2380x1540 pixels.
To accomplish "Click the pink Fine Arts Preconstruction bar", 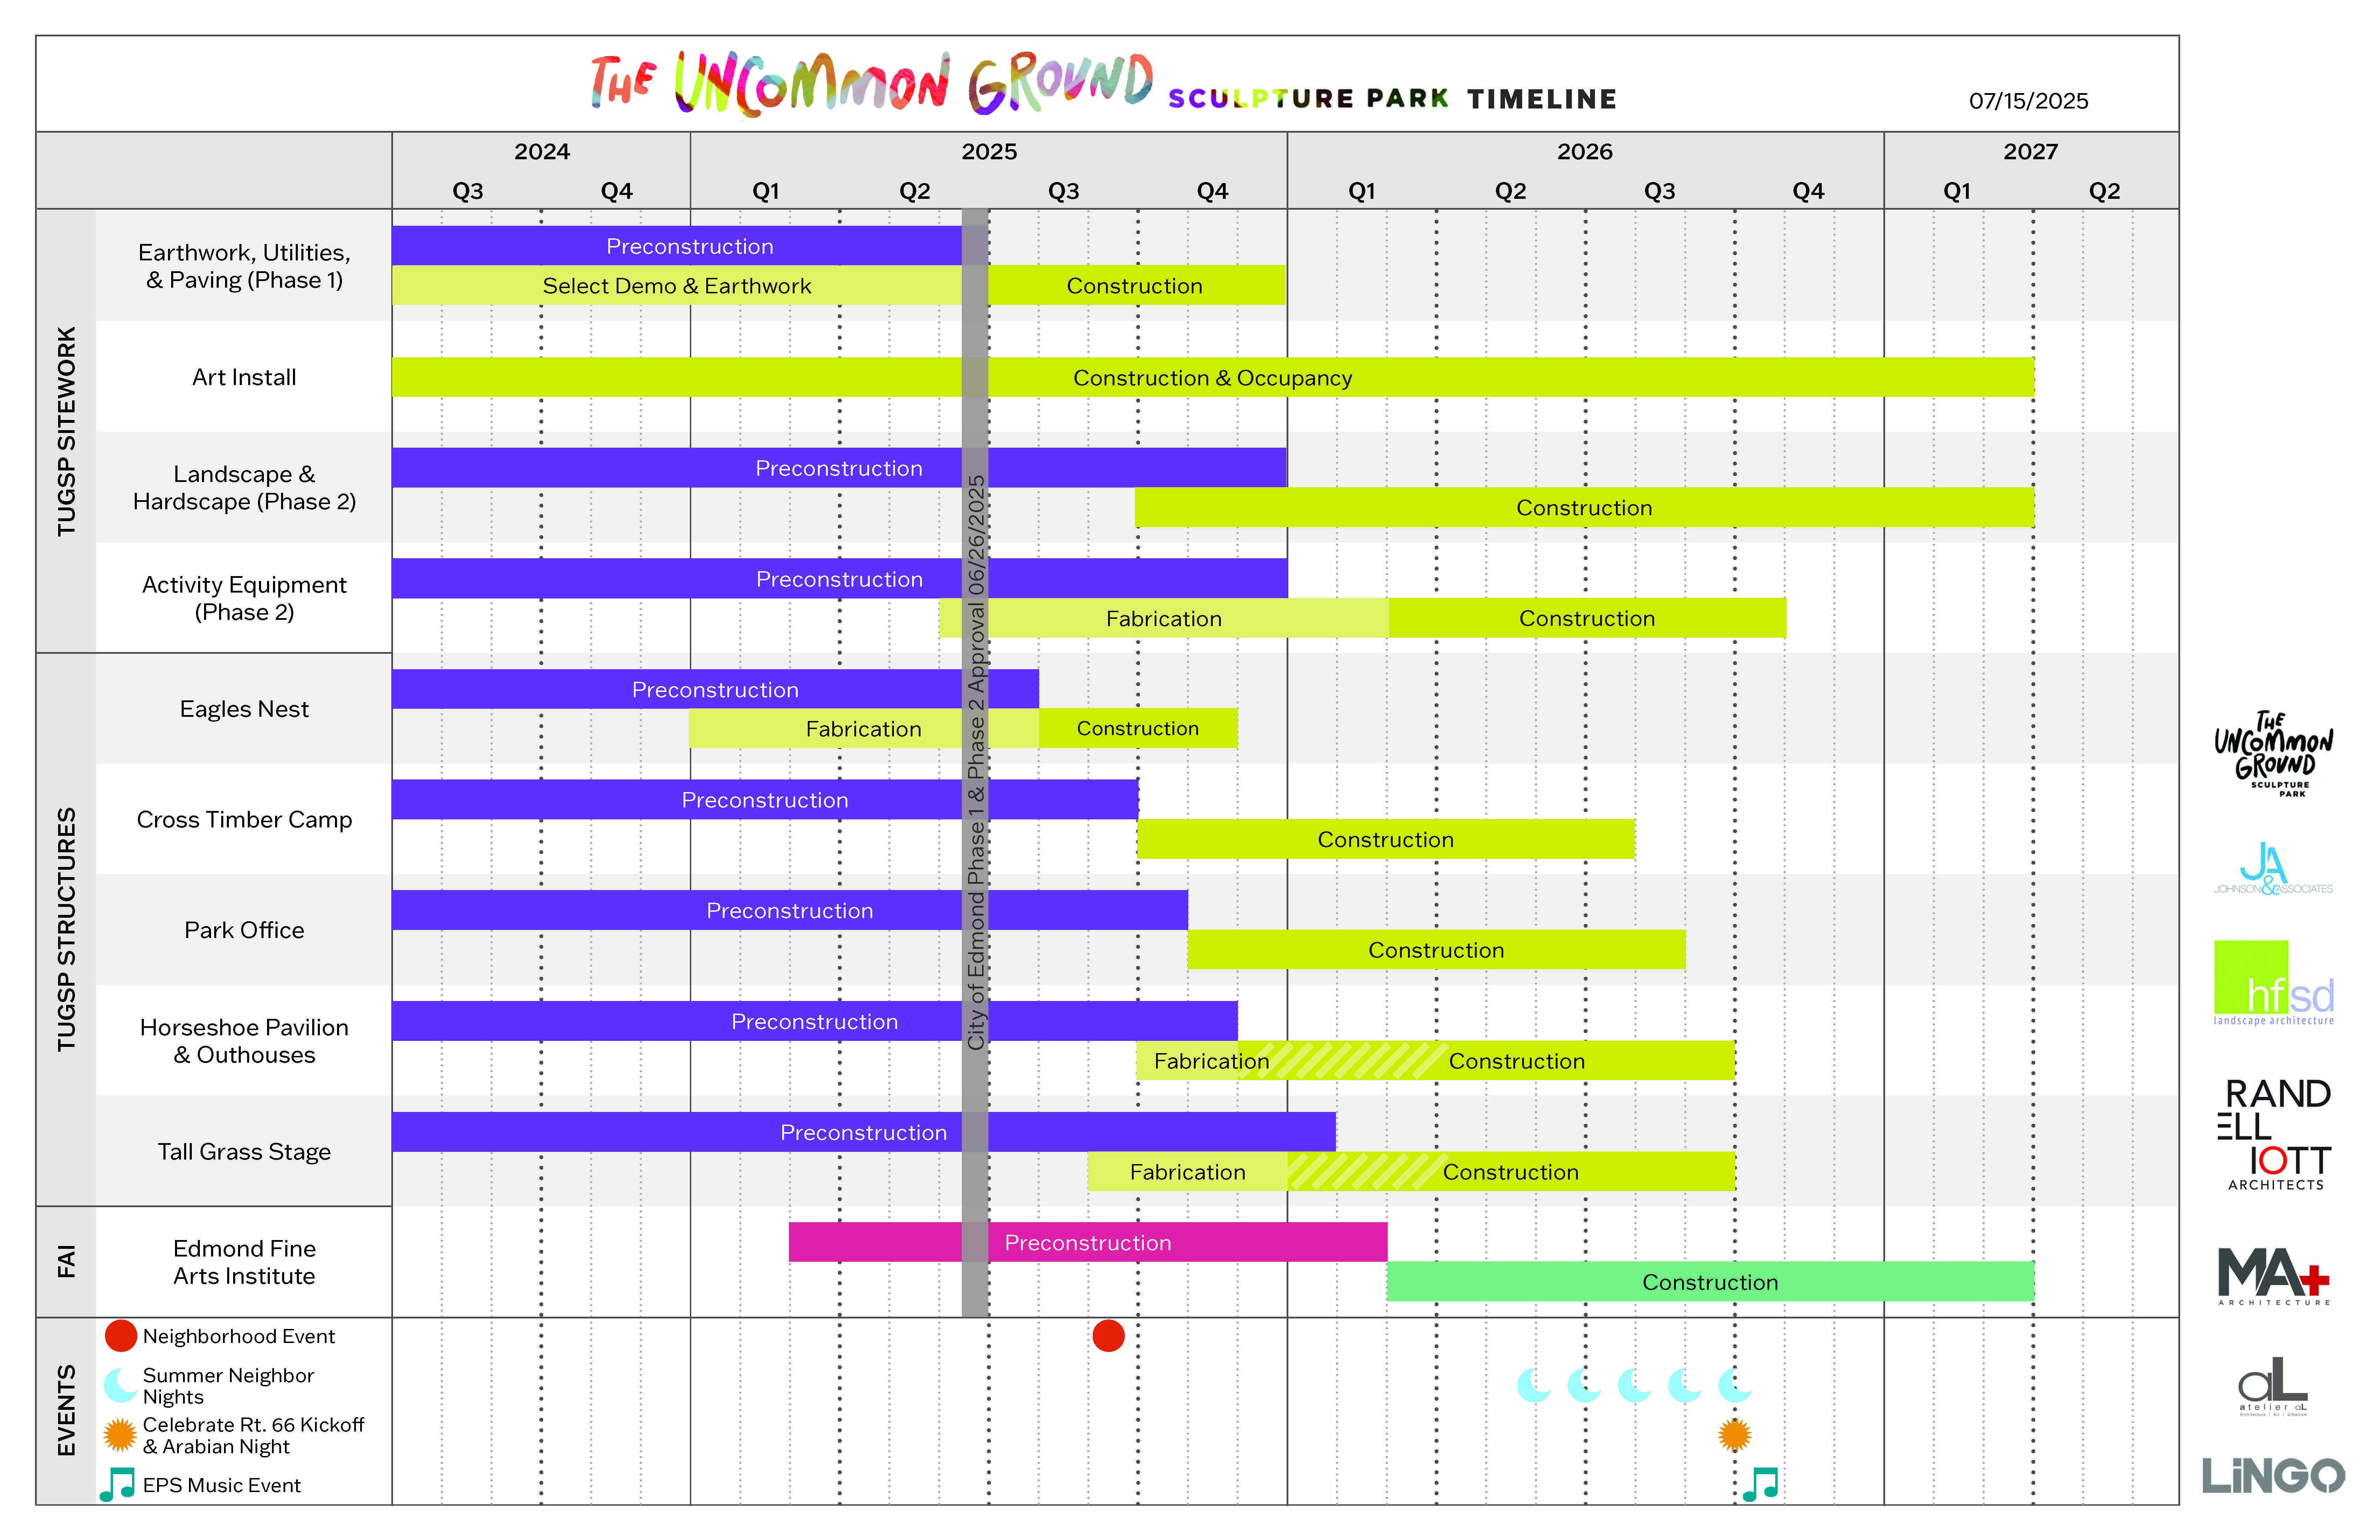I will [x=1088, y=1243].
